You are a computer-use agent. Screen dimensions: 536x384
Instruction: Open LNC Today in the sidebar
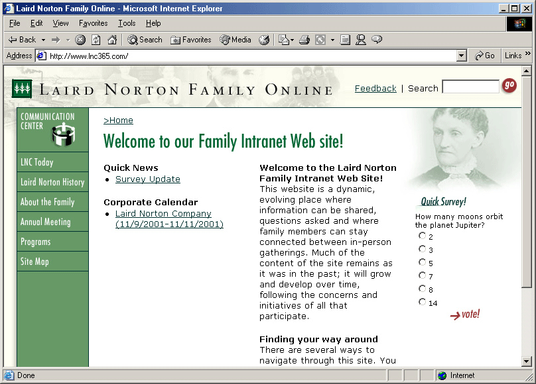52,162
